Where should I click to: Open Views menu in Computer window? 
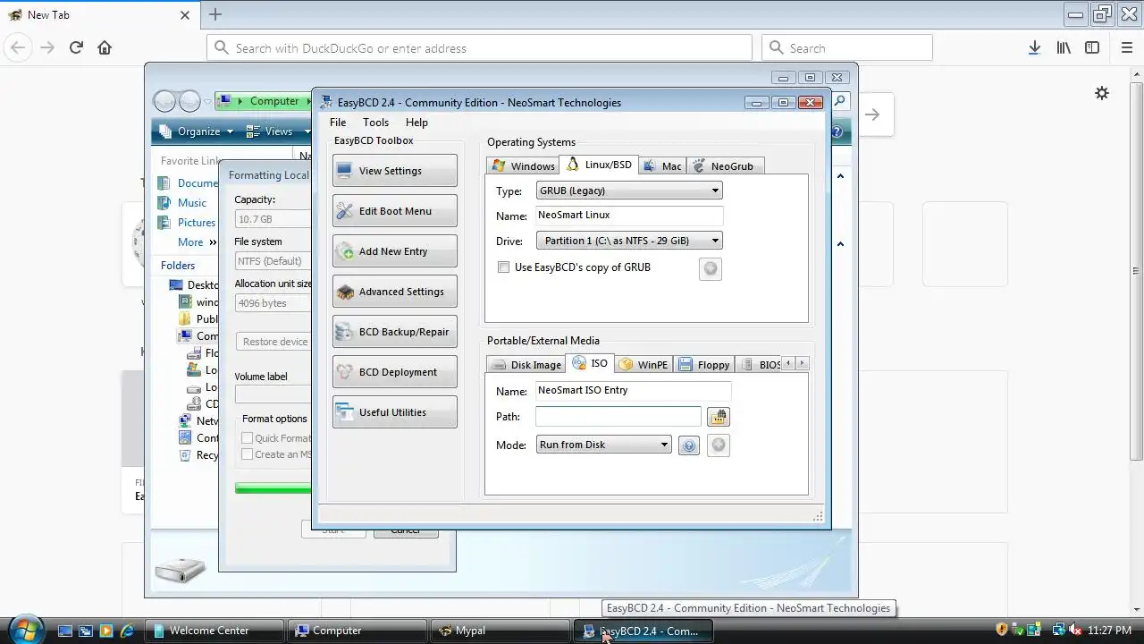coord(277,131)
